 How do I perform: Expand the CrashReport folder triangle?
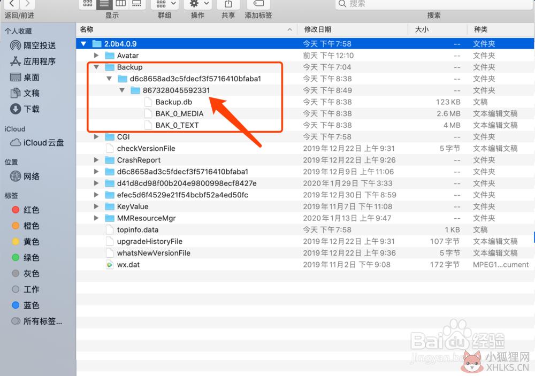[96, 160]
